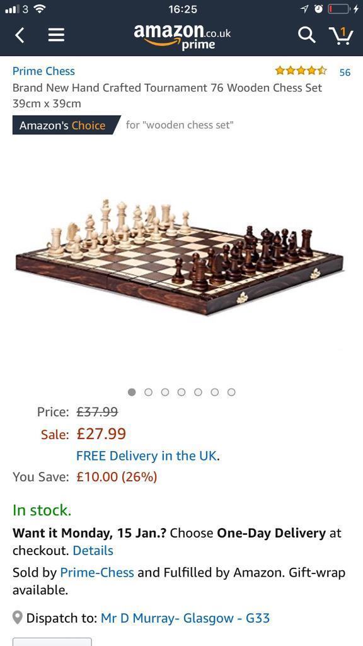Tap the star rating icons
Viewport: 363px width, 646px height.
(x=301, y=71)
